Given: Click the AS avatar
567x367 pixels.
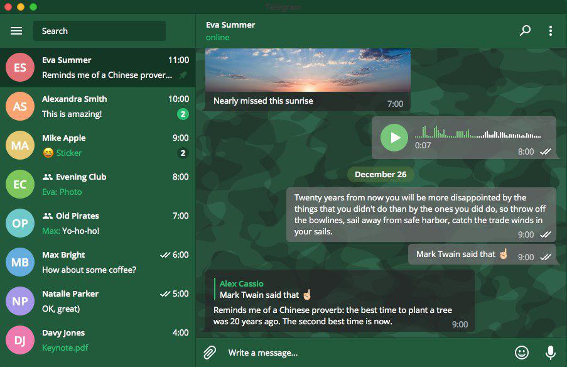Looking at the screenshot, I should tap(20, 106).
